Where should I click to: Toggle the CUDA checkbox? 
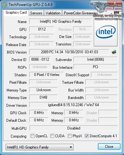point(52,136)
